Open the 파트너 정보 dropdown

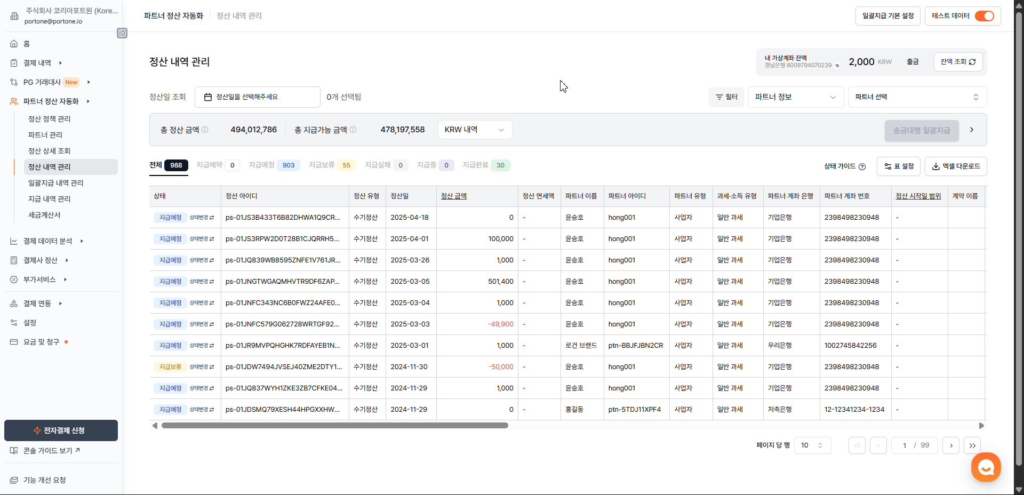click(796, 97)
